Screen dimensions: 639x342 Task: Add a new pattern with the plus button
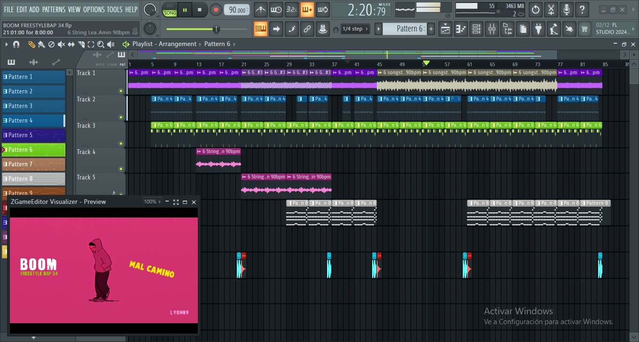point(431,29)
